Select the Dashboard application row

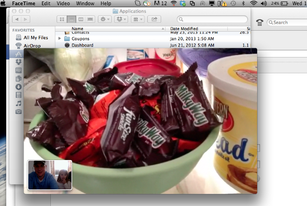point(153,45)
